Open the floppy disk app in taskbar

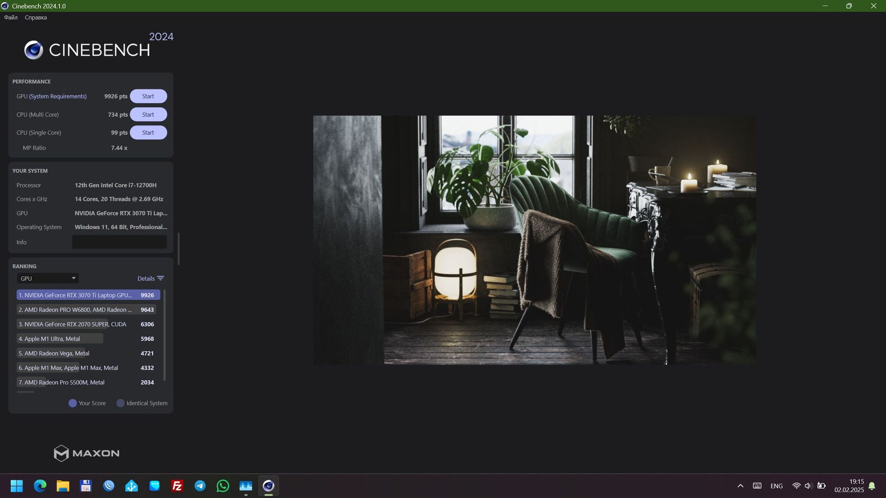[86, 486]
